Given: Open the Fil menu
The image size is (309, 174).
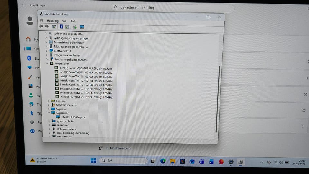Looking at the screenshot, I should [42, 21].
